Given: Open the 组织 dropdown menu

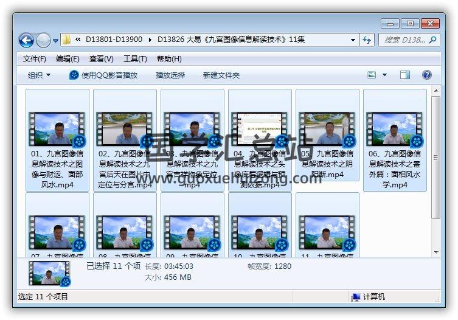Looking at the screenshot, I should tap(39, 75).
